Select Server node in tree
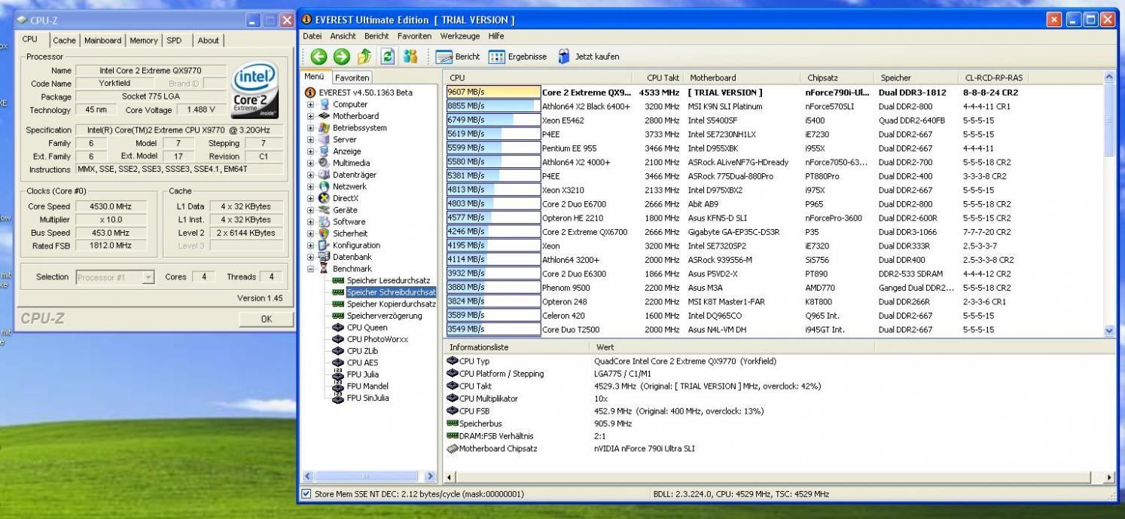 [345, 139]
